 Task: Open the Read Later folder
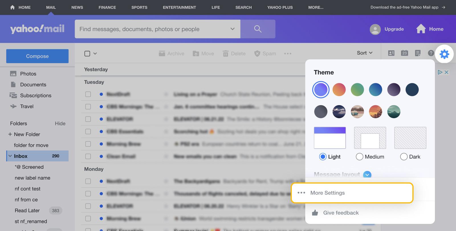pos(27,211)
